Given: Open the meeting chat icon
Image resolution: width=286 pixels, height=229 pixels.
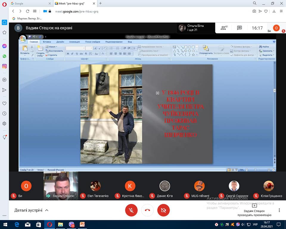Looking at the screenshot, I should tap(240, 28).
